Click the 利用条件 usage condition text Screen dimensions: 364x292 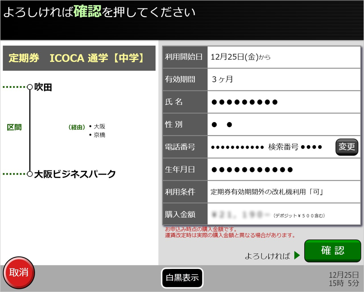(267, 192)
